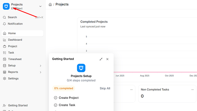Close the Getting Started panel

107,59
